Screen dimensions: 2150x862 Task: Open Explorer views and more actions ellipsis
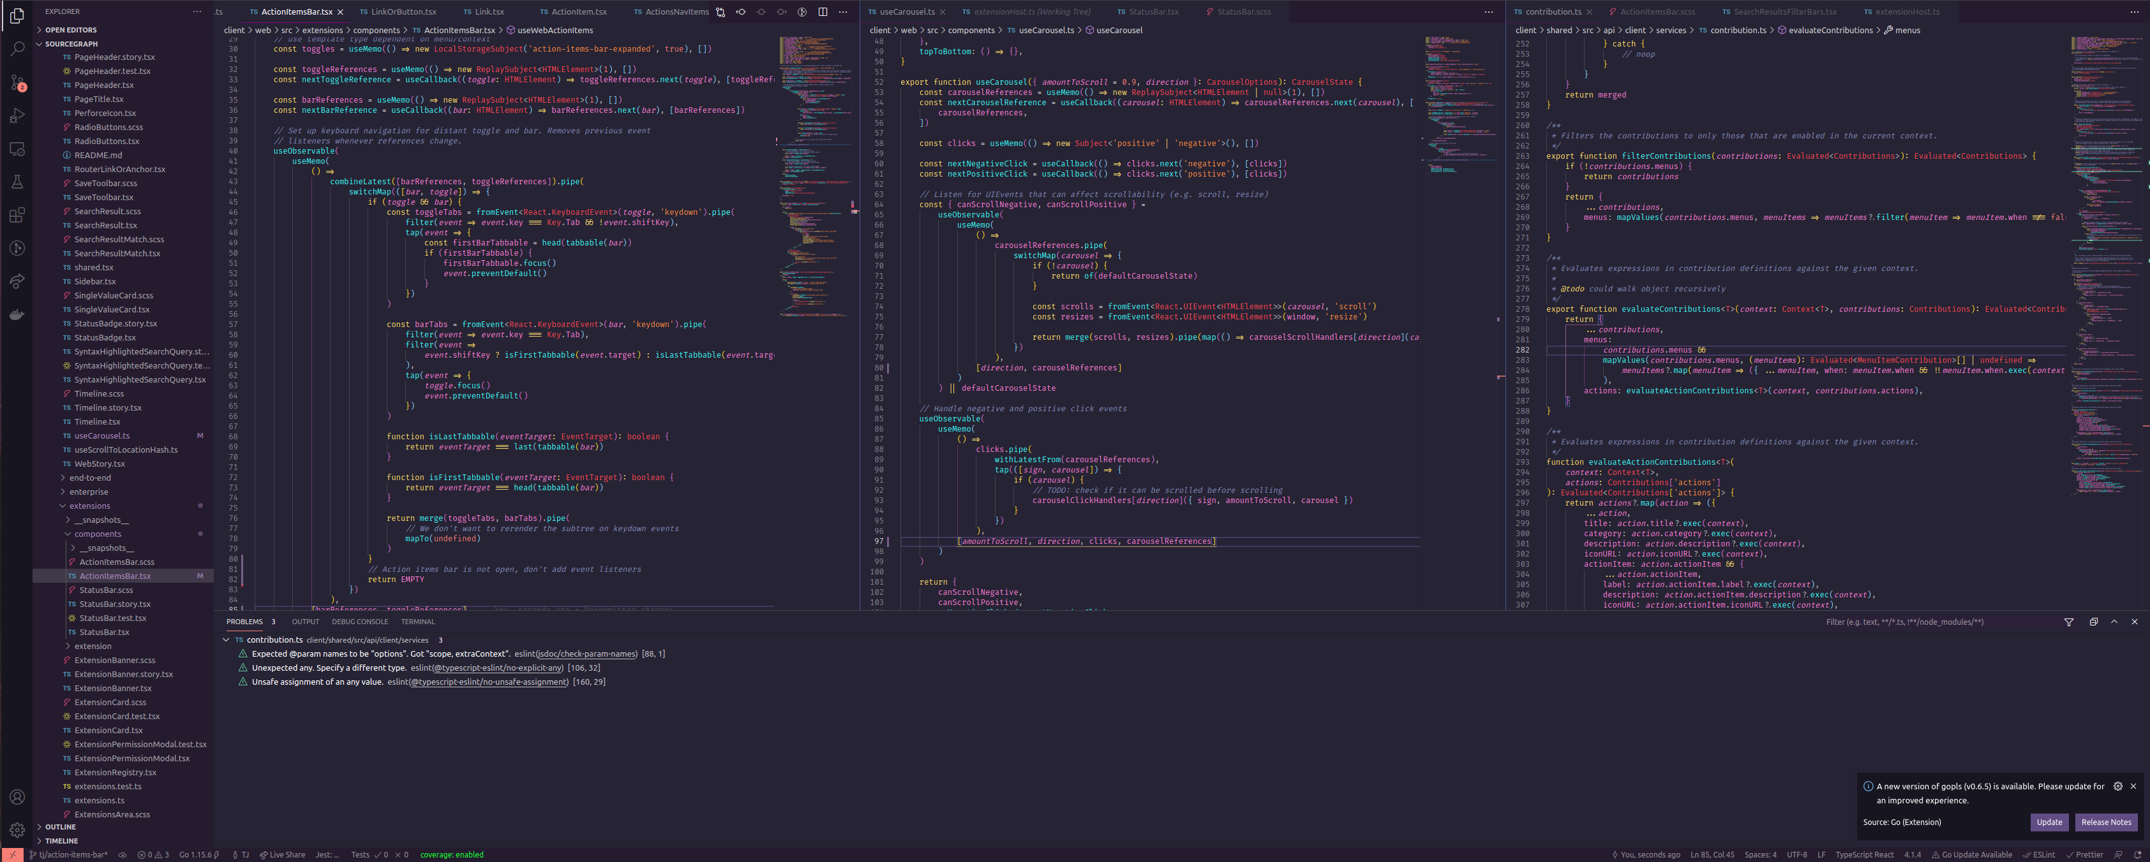(x=197, y=11)
